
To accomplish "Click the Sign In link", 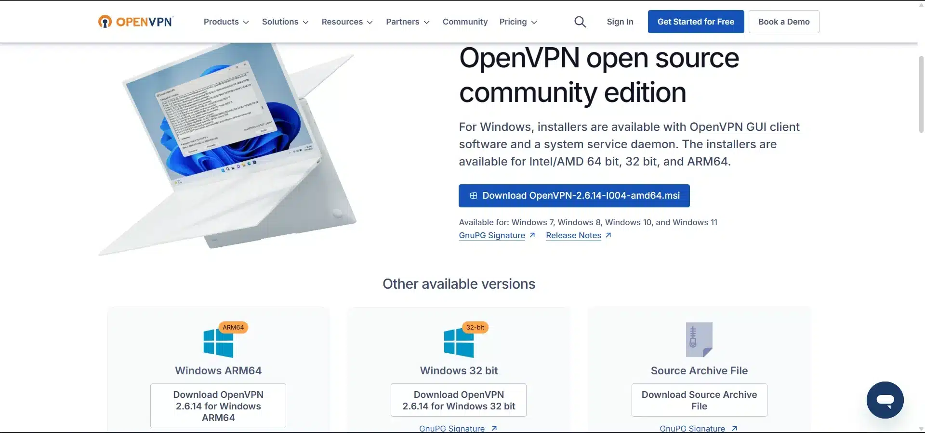I will pos(620,22).
